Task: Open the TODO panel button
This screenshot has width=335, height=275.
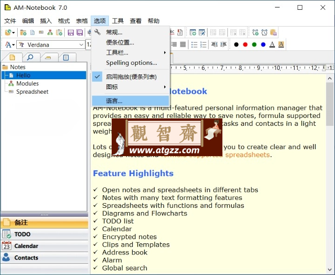Action: coord(44,234)
